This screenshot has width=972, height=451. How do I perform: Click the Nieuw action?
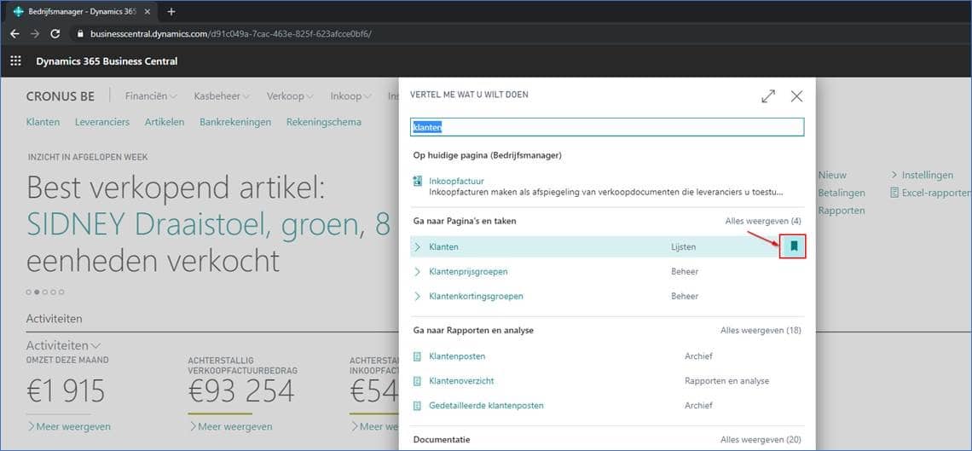[x=832, y=175]
